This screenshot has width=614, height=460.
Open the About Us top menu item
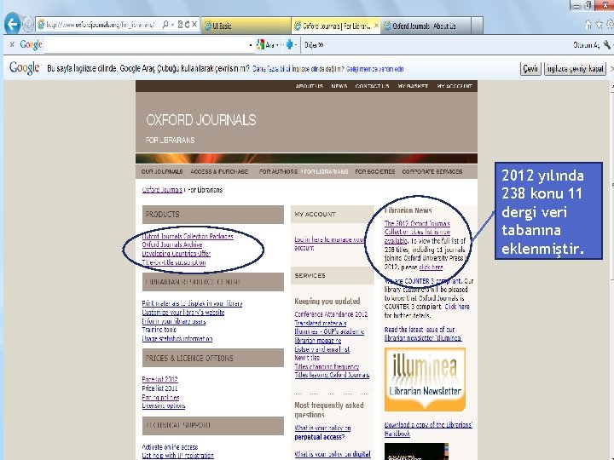310,86
